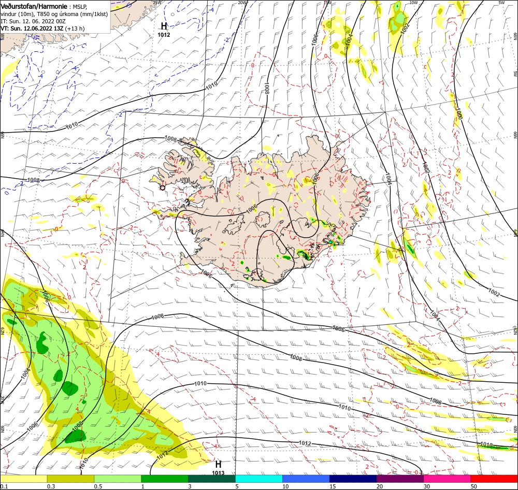Click the '1' legend scale value
518x490 pixels.
pyautogui.click(x=143, y=486)
